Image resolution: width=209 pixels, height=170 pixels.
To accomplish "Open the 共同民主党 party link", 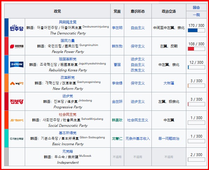I will pos(68,22).
